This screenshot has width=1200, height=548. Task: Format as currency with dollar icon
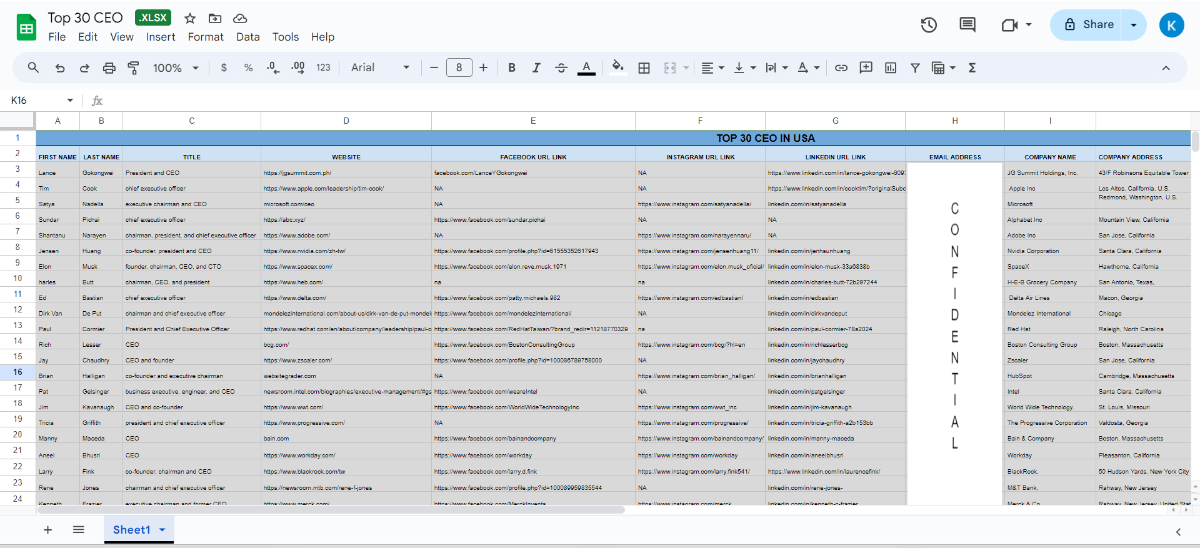[224, 67]
